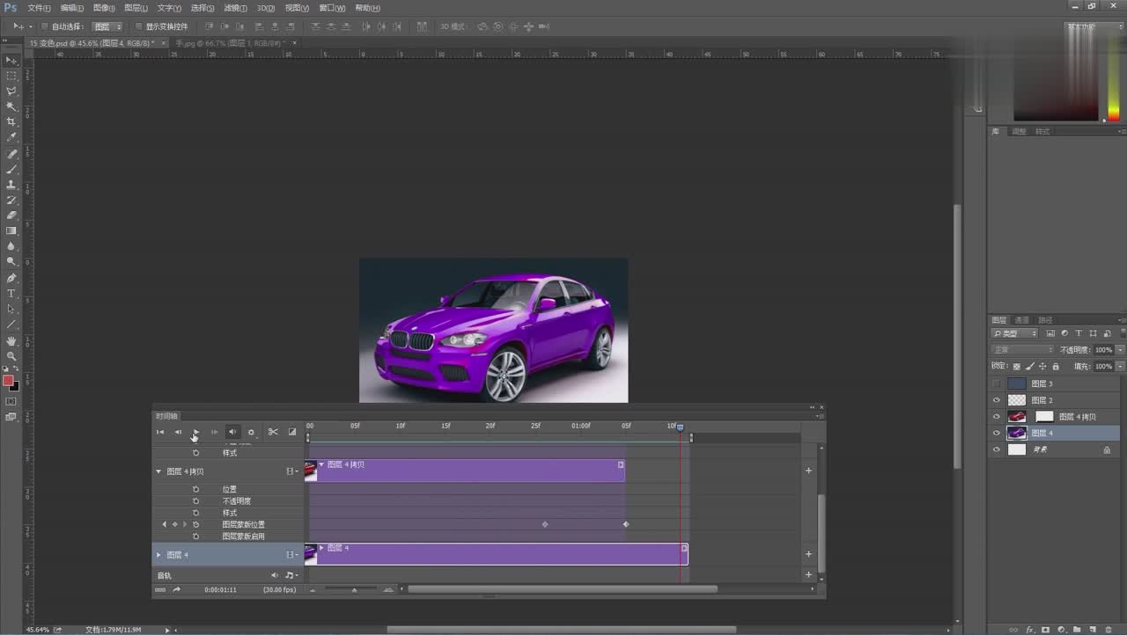The width and height of the screenshot is (1127, 635).
Task: Select the Clone Stamp tool
Action: 11,185
